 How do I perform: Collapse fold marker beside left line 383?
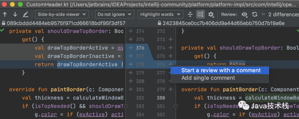click(125, 107)
